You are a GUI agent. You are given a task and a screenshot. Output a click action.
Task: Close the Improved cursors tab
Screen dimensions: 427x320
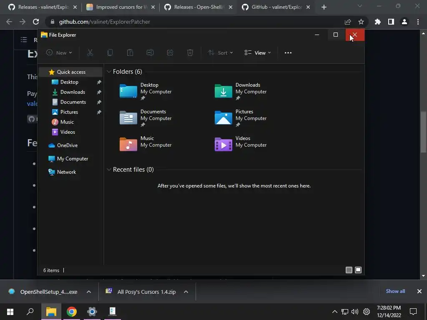[x=153, y=7]
